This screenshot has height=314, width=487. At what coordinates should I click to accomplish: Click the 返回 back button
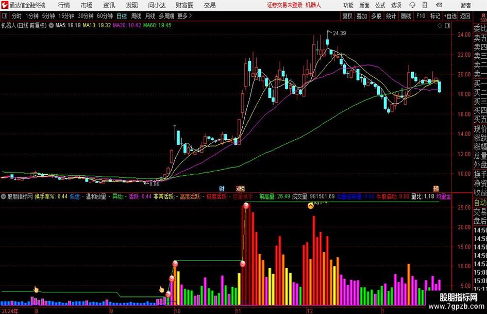point(465,16)
